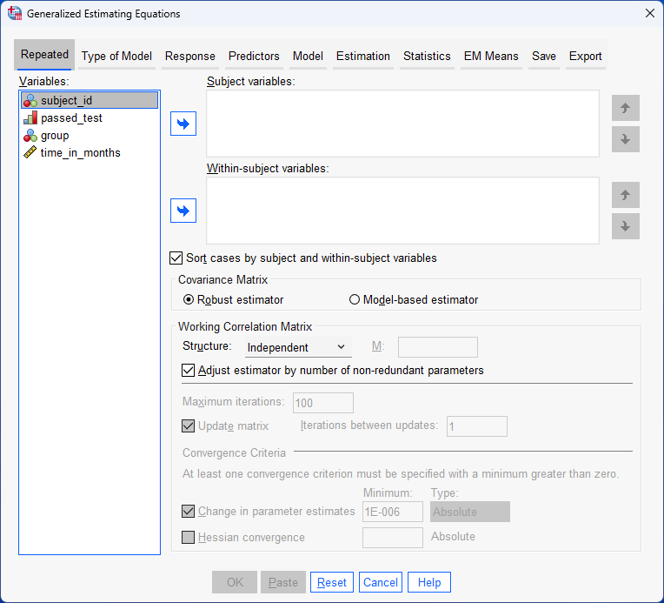Click the up arrow beside Within-subject variables
Image resolution: width=664 pixels, height=603 pixels.
[x=626, y=195]
